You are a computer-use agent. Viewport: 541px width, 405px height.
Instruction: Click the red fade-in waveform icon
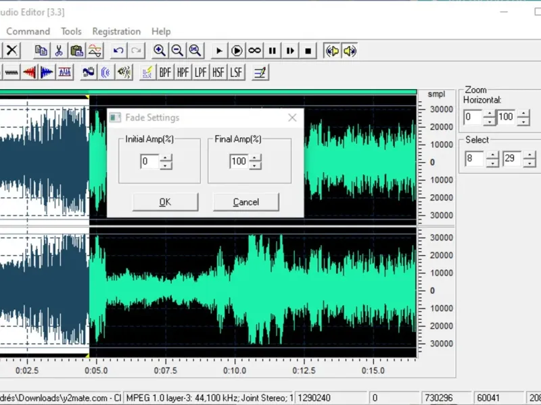[x=29, y=72]
